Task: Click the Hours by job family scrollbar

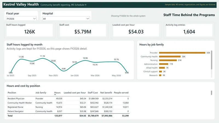Action: coord(212,60)
